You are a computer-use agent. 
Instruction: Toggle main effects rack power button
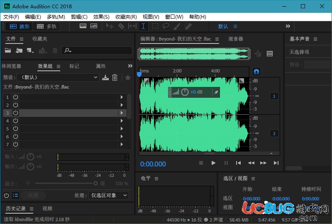[x=6, y=195]
